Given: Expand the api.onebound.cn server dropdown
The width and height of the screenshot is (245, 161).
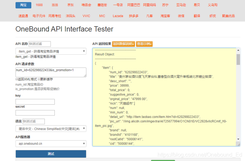Looking at the screenshot, I should (x=51, y=144).
